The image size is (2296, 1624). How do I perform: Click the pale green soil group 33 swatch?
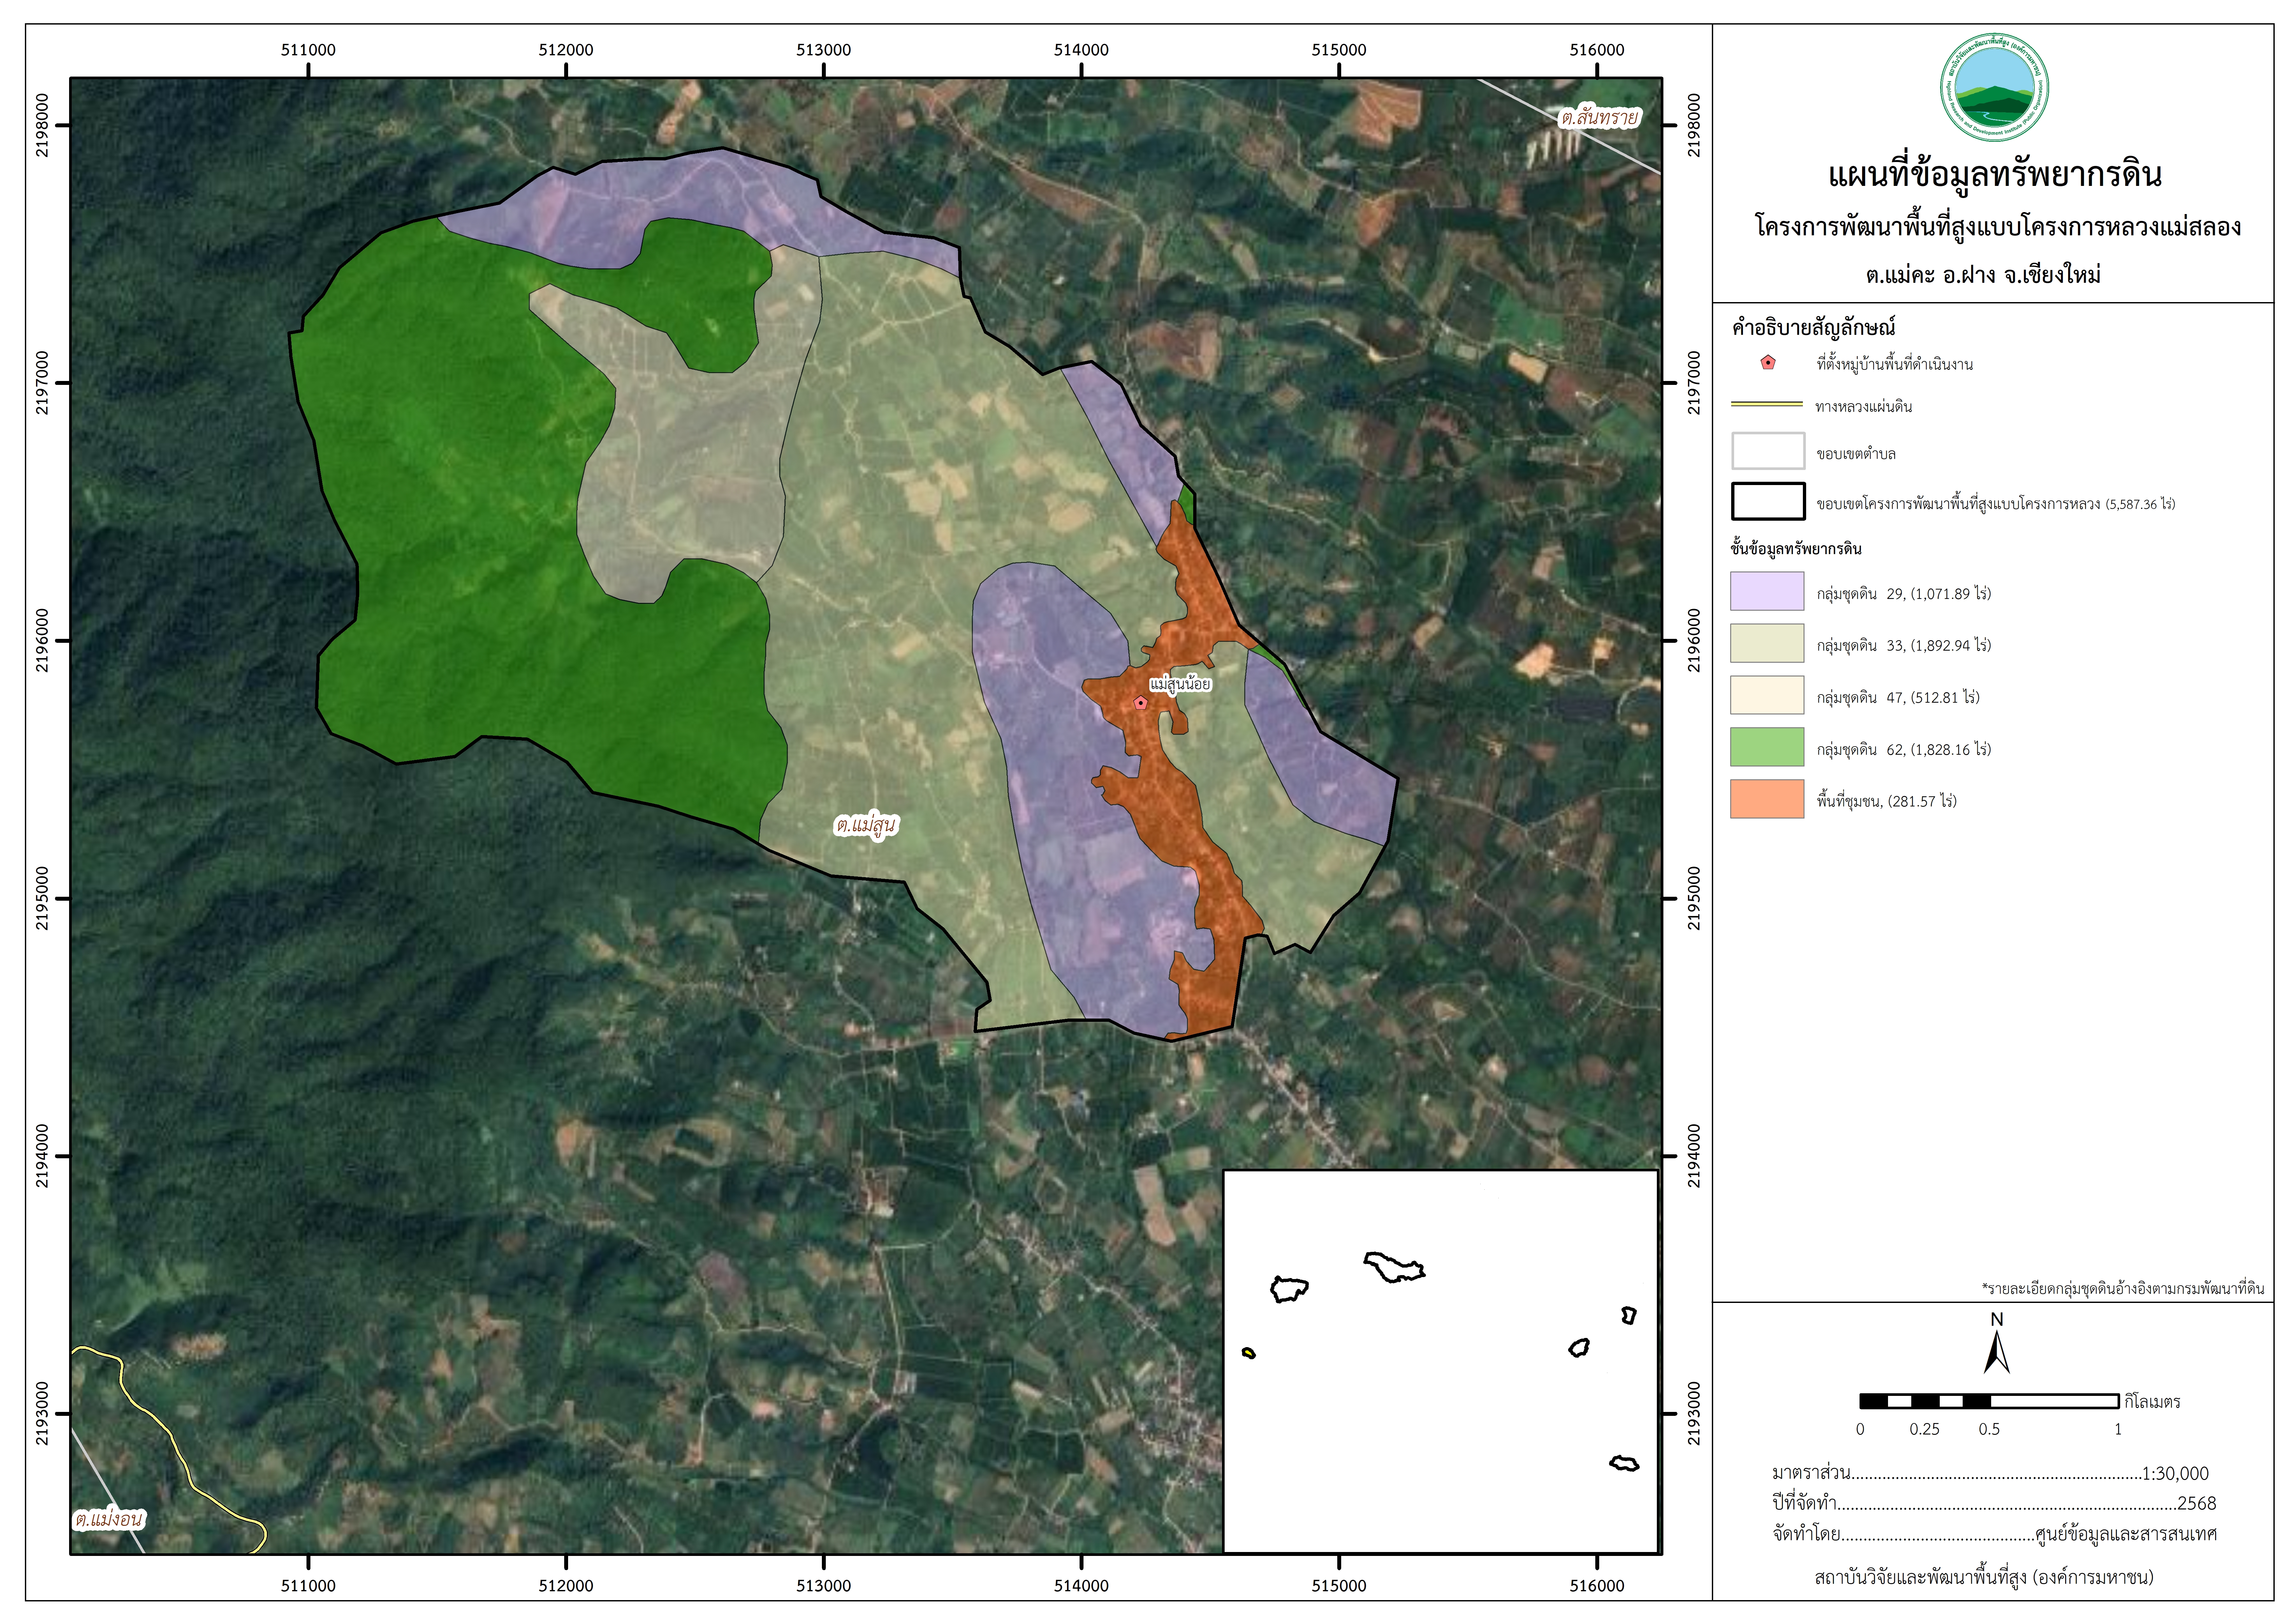tap(1767, 643)
